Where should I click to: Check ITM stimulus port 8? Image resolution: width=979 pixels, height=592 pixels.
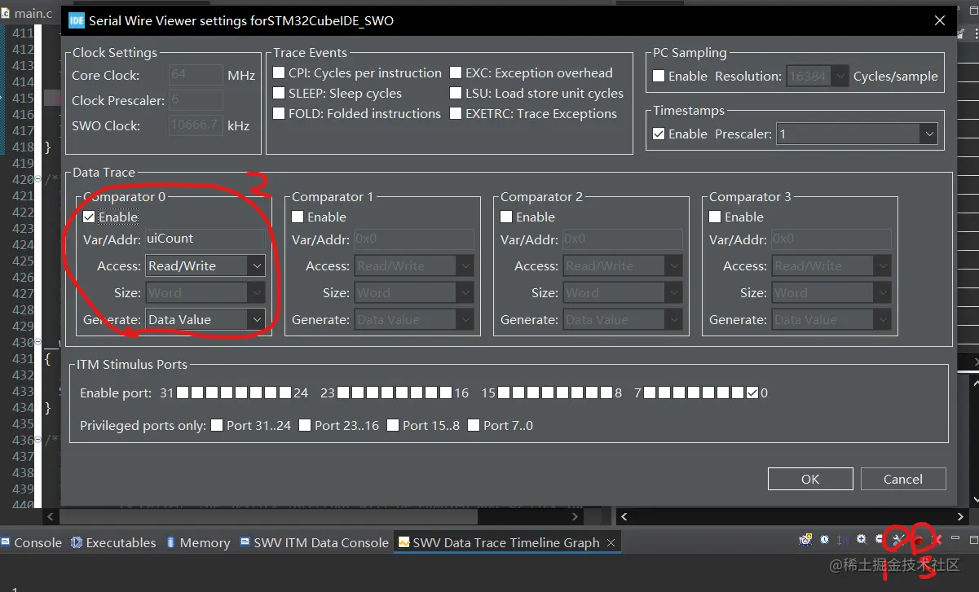(606, 393)
